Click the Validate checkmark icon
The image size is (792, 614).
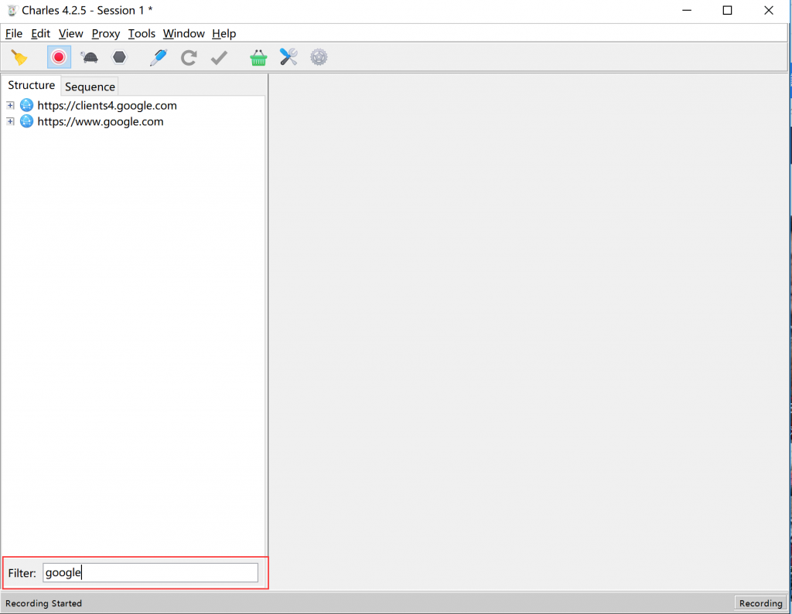[219, 57]
